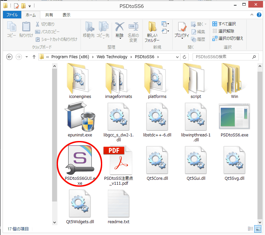Screen dimensions: 265x235
Task: Collapse the ribbon with chevron
Action: pos(252,15)
